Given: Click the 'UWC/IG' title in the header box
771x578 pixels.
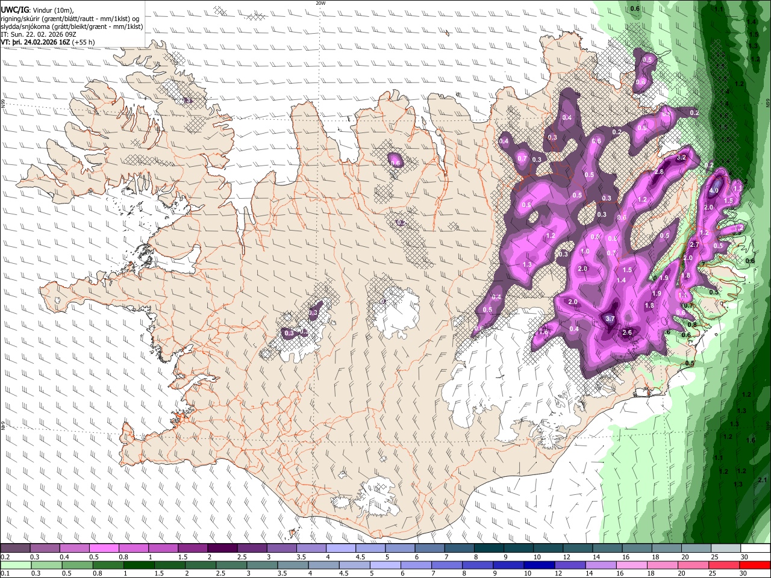Looking at the screenshot, I should [x=14, y=10].
